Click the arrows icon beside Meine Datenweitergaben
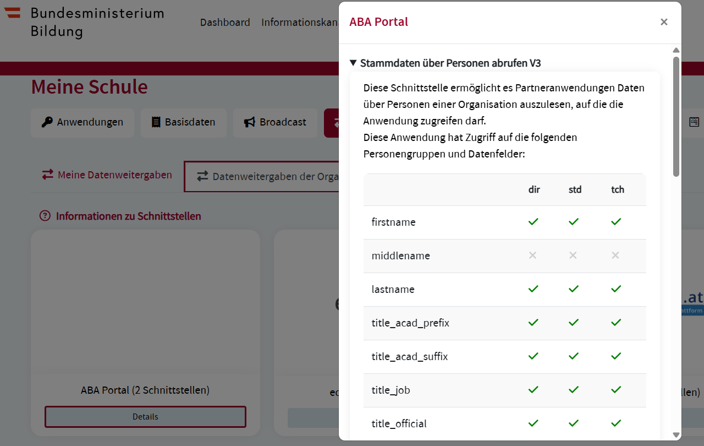This screenshot has width=704, height=446. click(x=48, y=175)
